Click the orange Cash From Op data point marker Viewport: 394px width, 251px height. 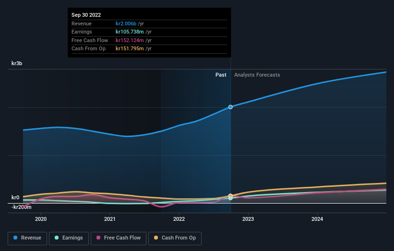[x=230, y=196]
